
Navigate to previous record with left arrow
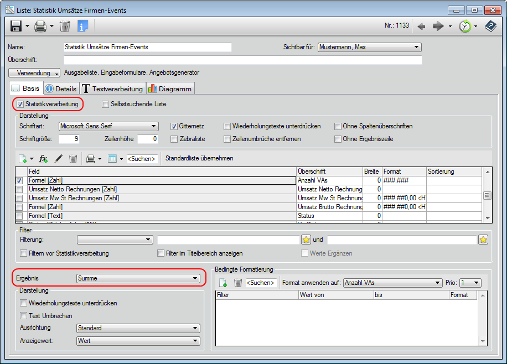click(421, 26)
